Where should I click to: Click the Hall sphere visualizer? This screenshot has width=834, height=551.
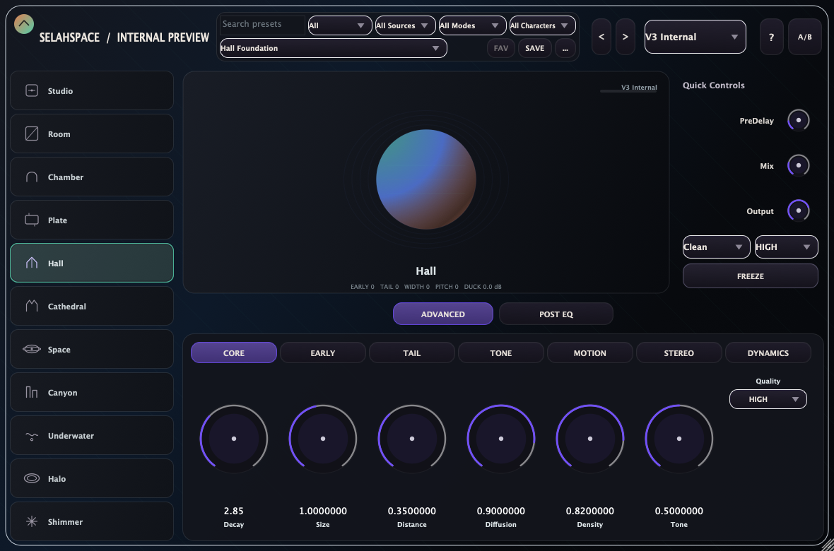[x=426, y=179]
